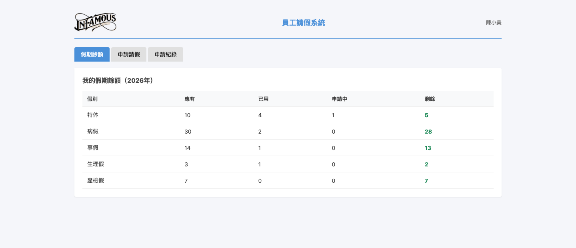Click 產檢假 remaining balance 7 in green
The image size is (576, 248).
tap(426, 181)
